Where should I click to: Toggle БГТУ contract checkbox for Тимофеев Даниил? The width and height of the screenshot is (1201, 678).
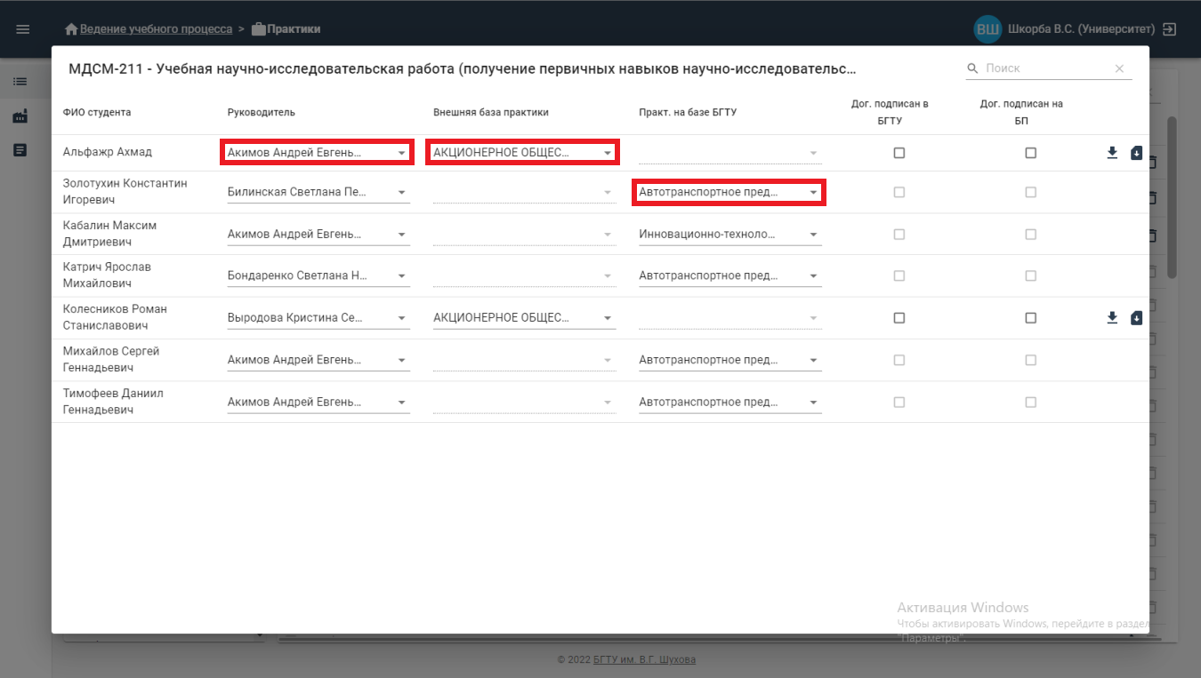[899, 403]
